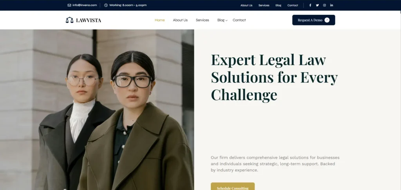Click the Facebook icon in top bar
Viewport: 401px width, 190px height.
tap(310, 5)
